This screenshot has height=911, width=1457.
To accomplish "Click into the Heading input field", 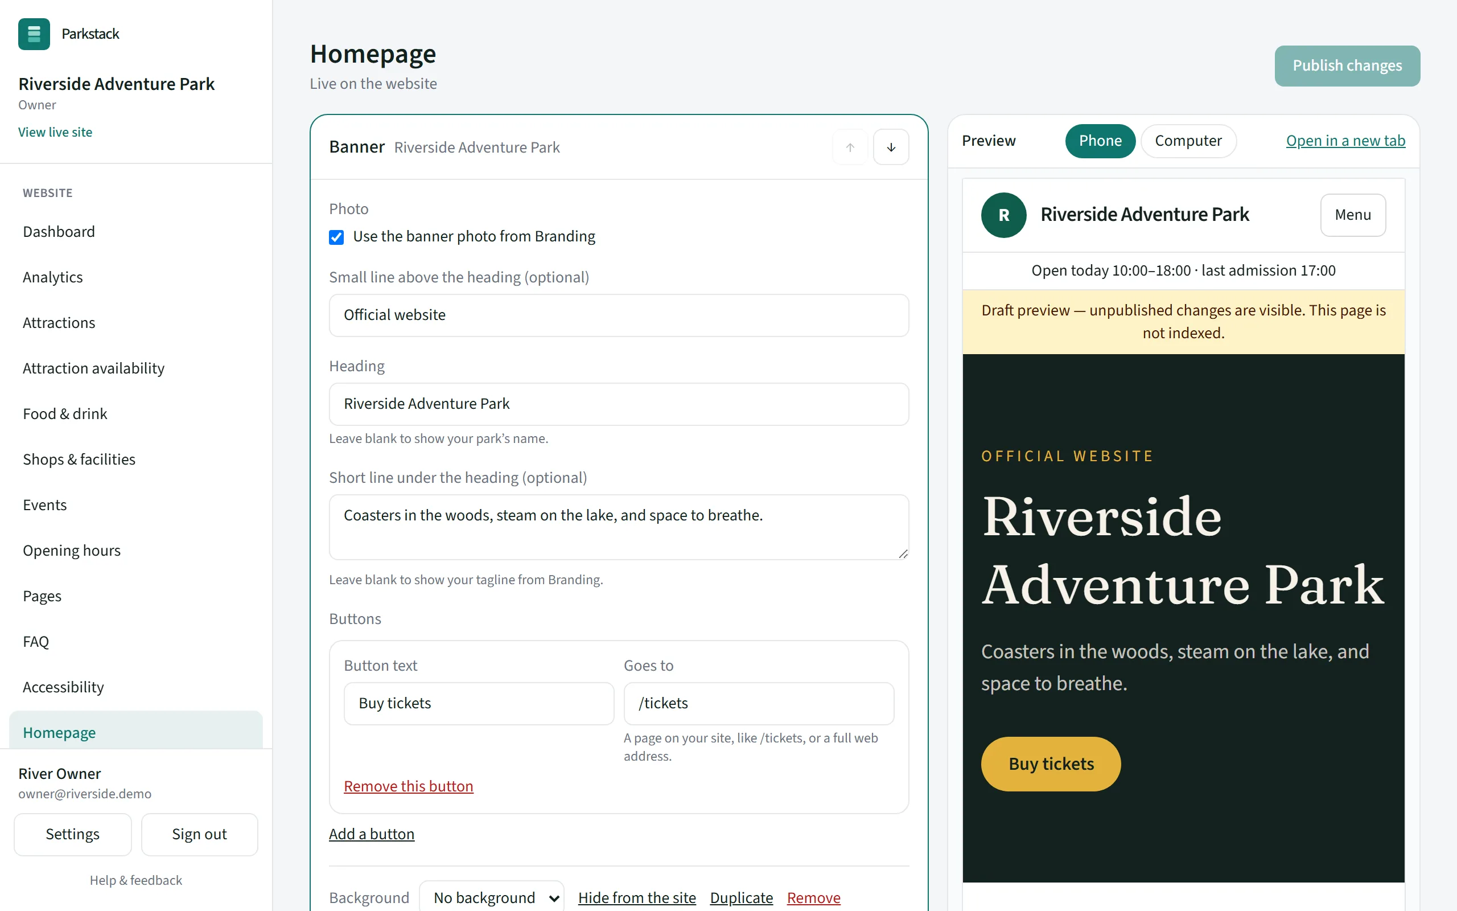I will coord(619,404).
